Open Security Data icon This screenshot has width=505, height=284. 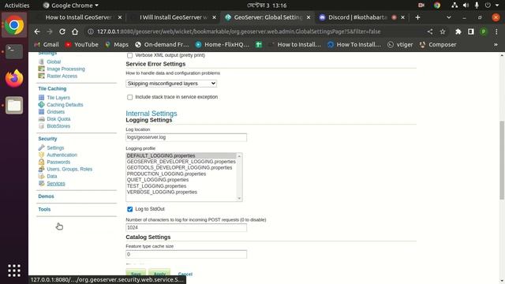point(41,176)
